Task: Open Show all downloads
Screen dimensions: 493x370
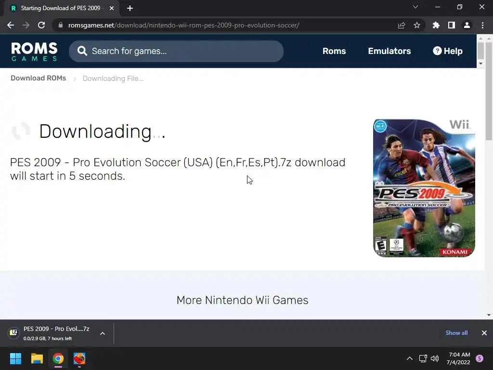Action: (456, 333)
